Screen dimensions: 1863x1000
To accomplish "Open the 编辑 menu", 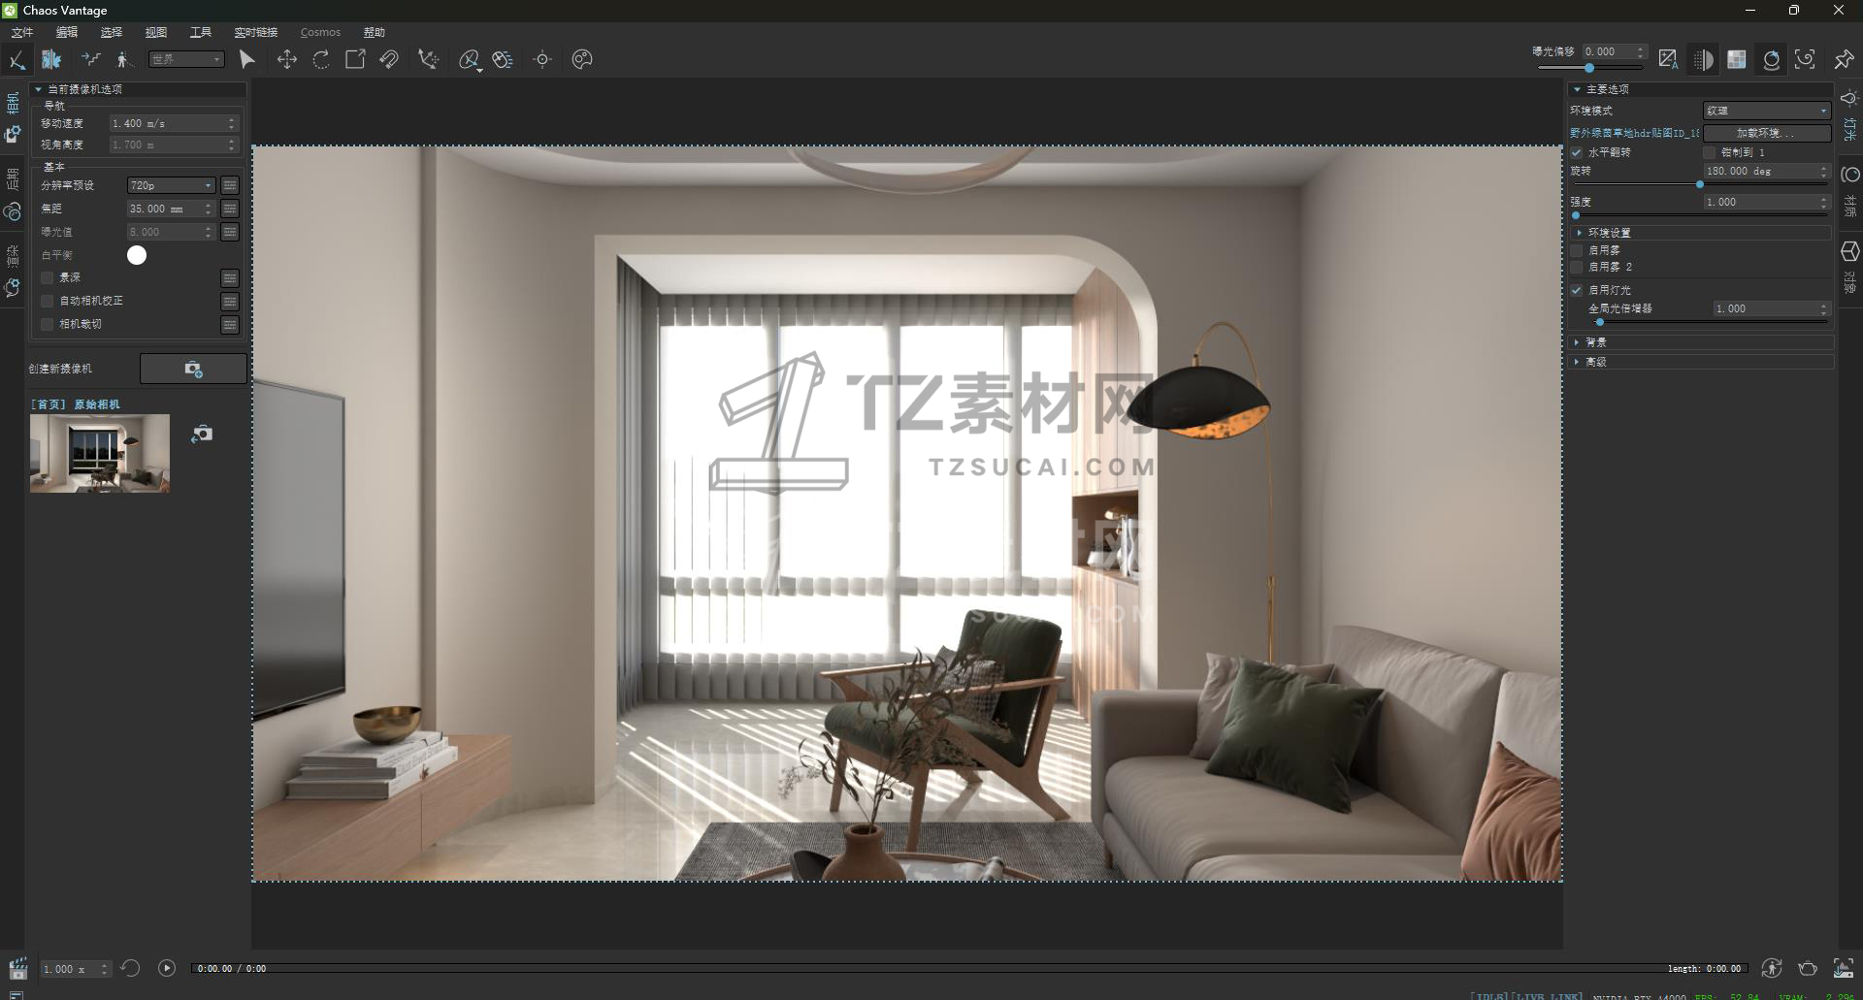I will [67, 32].
